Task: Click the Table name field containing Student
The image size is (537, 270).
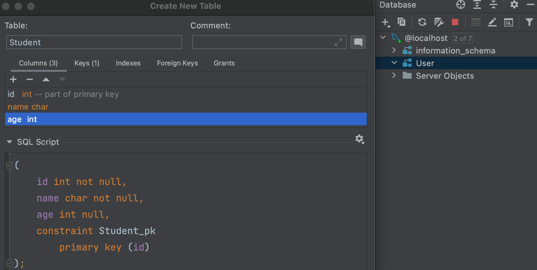Action: tap(94, 42)
